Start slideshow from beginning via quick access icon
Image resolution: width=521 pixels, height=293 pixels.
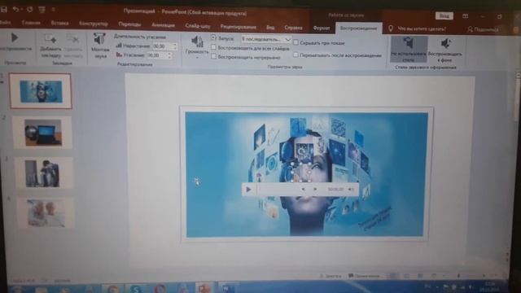tap(42, 10)
